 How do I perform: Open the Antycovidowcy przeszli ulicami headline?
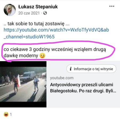(x=82, y=85)
